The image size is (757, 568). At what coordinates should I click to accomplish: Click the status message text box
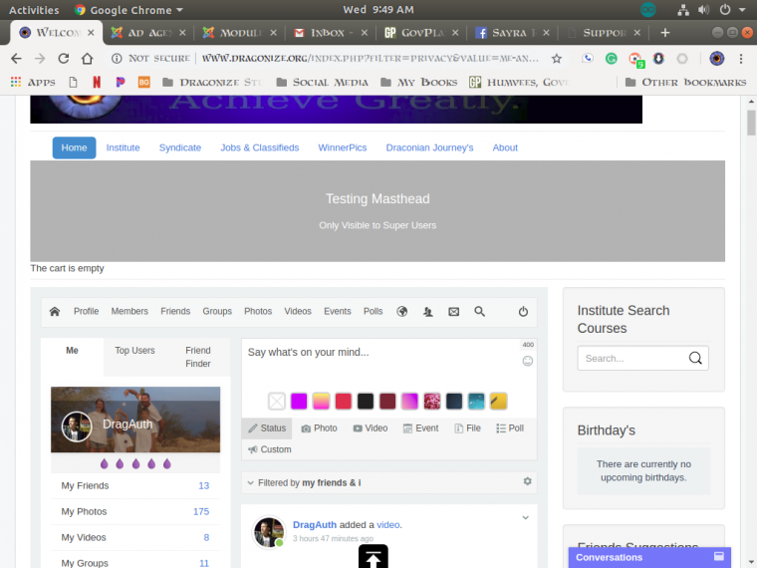pyautogui.click(x=381, y=363)
